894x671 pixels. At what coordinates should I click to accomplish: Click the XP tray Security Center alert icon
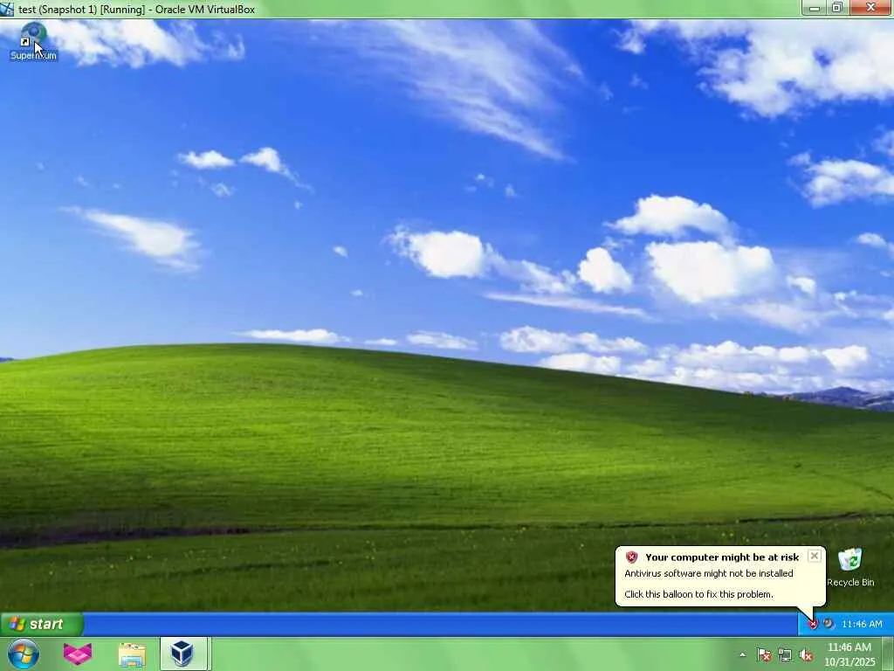click(x=813, y=624)
